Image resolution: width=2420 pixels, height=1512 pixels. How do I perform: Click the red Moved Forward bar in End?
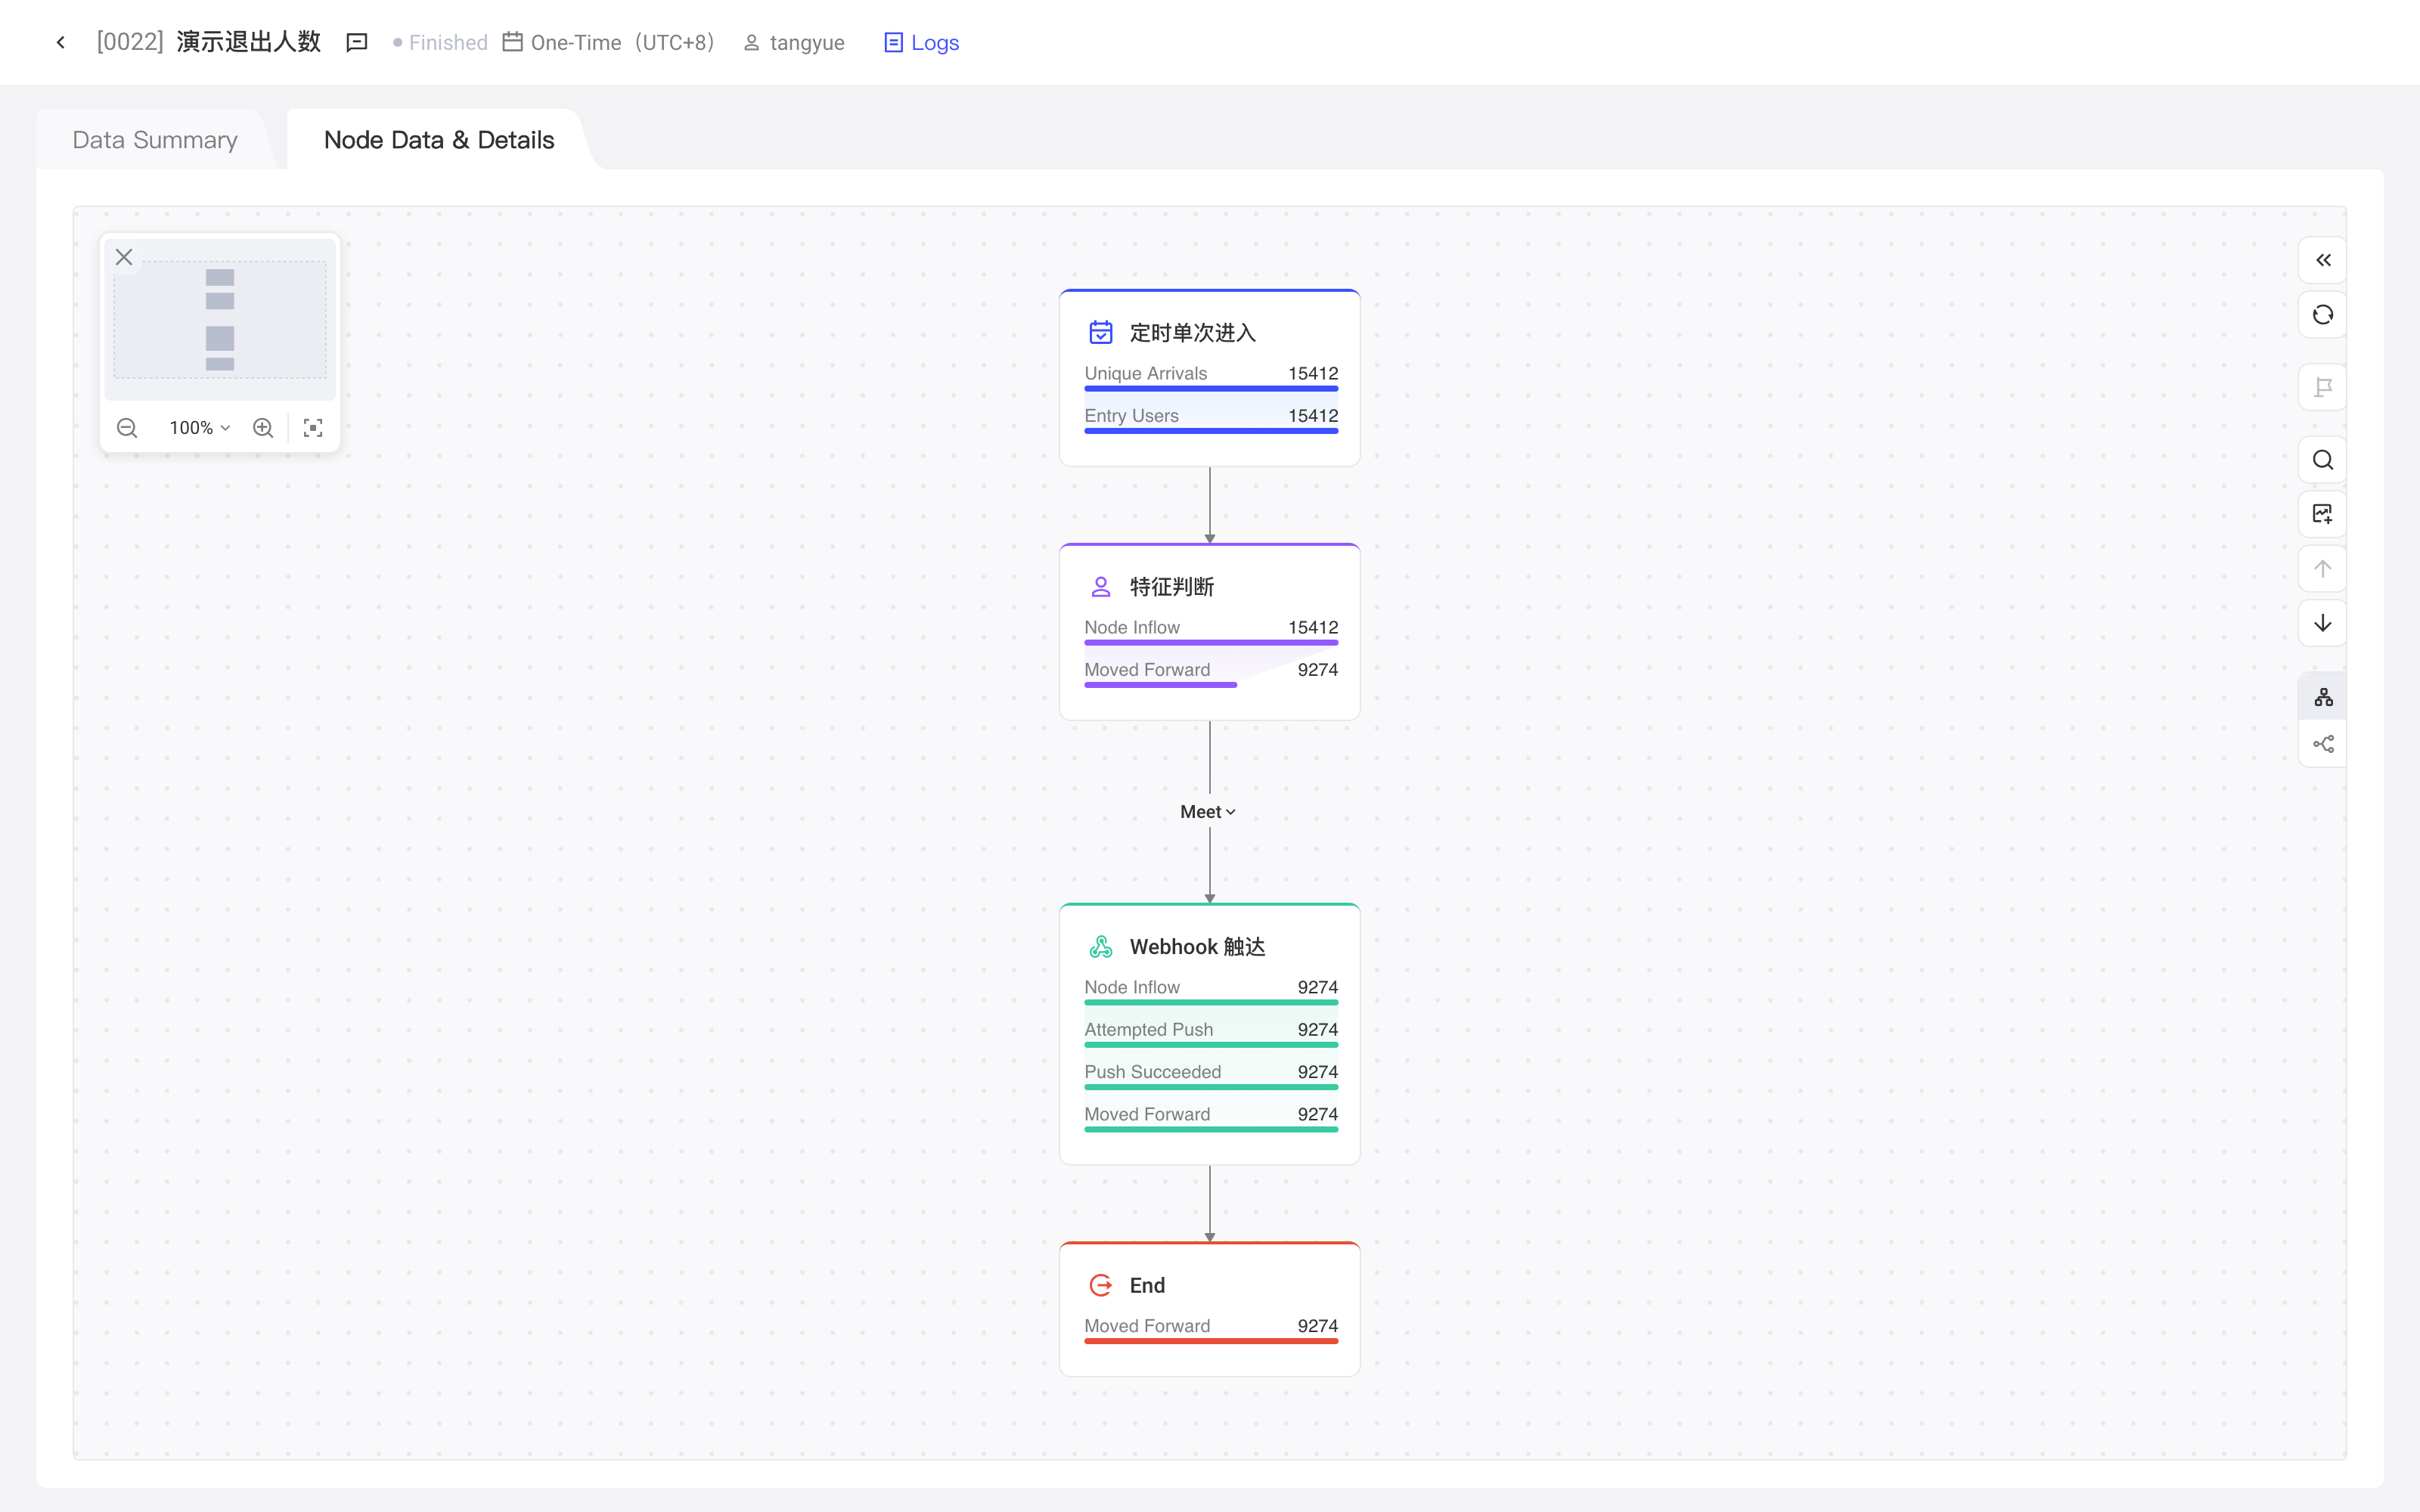click(x=1210, y=1341)
